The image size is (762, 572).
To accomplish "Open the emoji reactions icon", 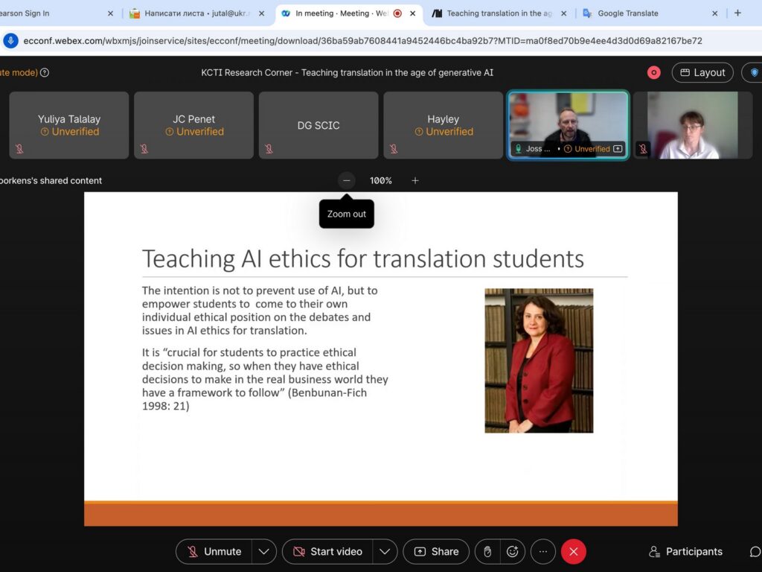I will [x=512, y=552].
